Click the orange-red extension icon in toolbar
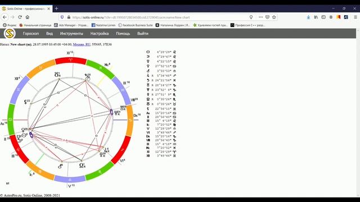This screenshot has width=360, height=202. tap(339, 17)
